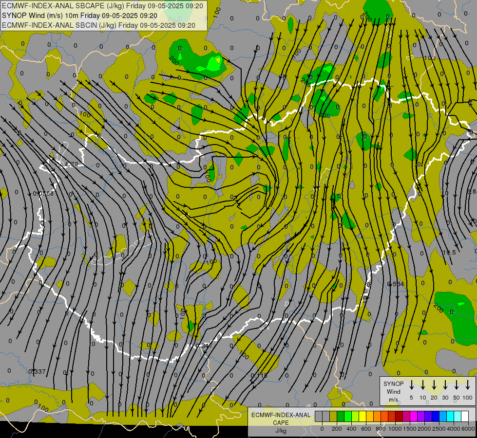Click the ECMWF-INDEX-ANAL CAPE legend caption
477x438 pixels.
point(281,419)
